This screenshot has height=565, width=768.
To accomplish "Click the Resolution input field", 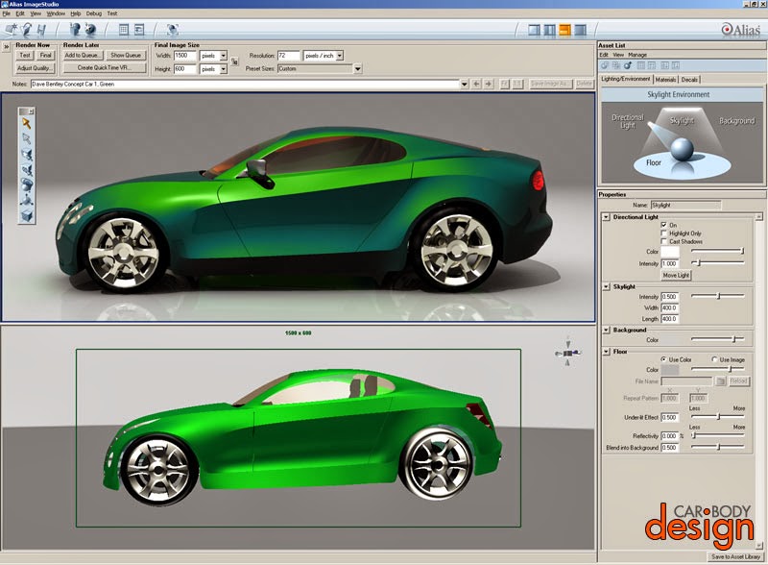I will (x=289, y=56).
